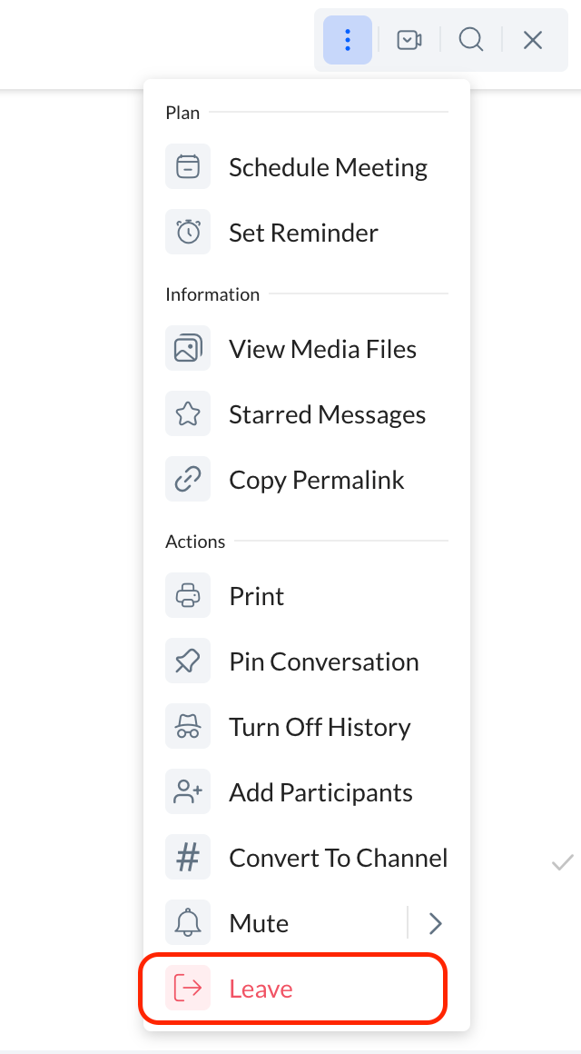Image resolution: width=581 pixels, height=1054 pixels.
Task: Close the panel with the X icon
Action: tap(533, 40)
